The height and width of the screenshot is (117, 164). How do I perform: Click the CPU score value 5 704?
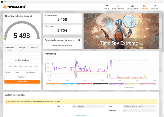62,31
